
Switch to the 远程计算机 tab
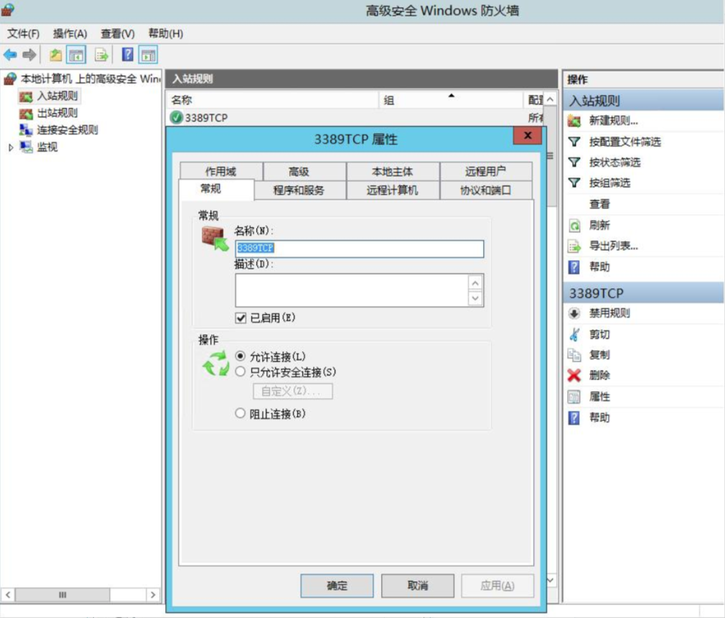click(392, 190)
